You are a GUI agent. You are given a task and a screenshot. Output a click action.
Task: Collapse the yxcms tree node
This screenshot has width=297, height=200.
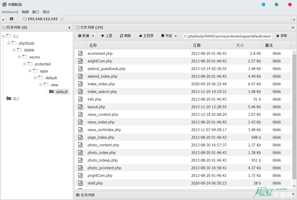click(19, 57)
